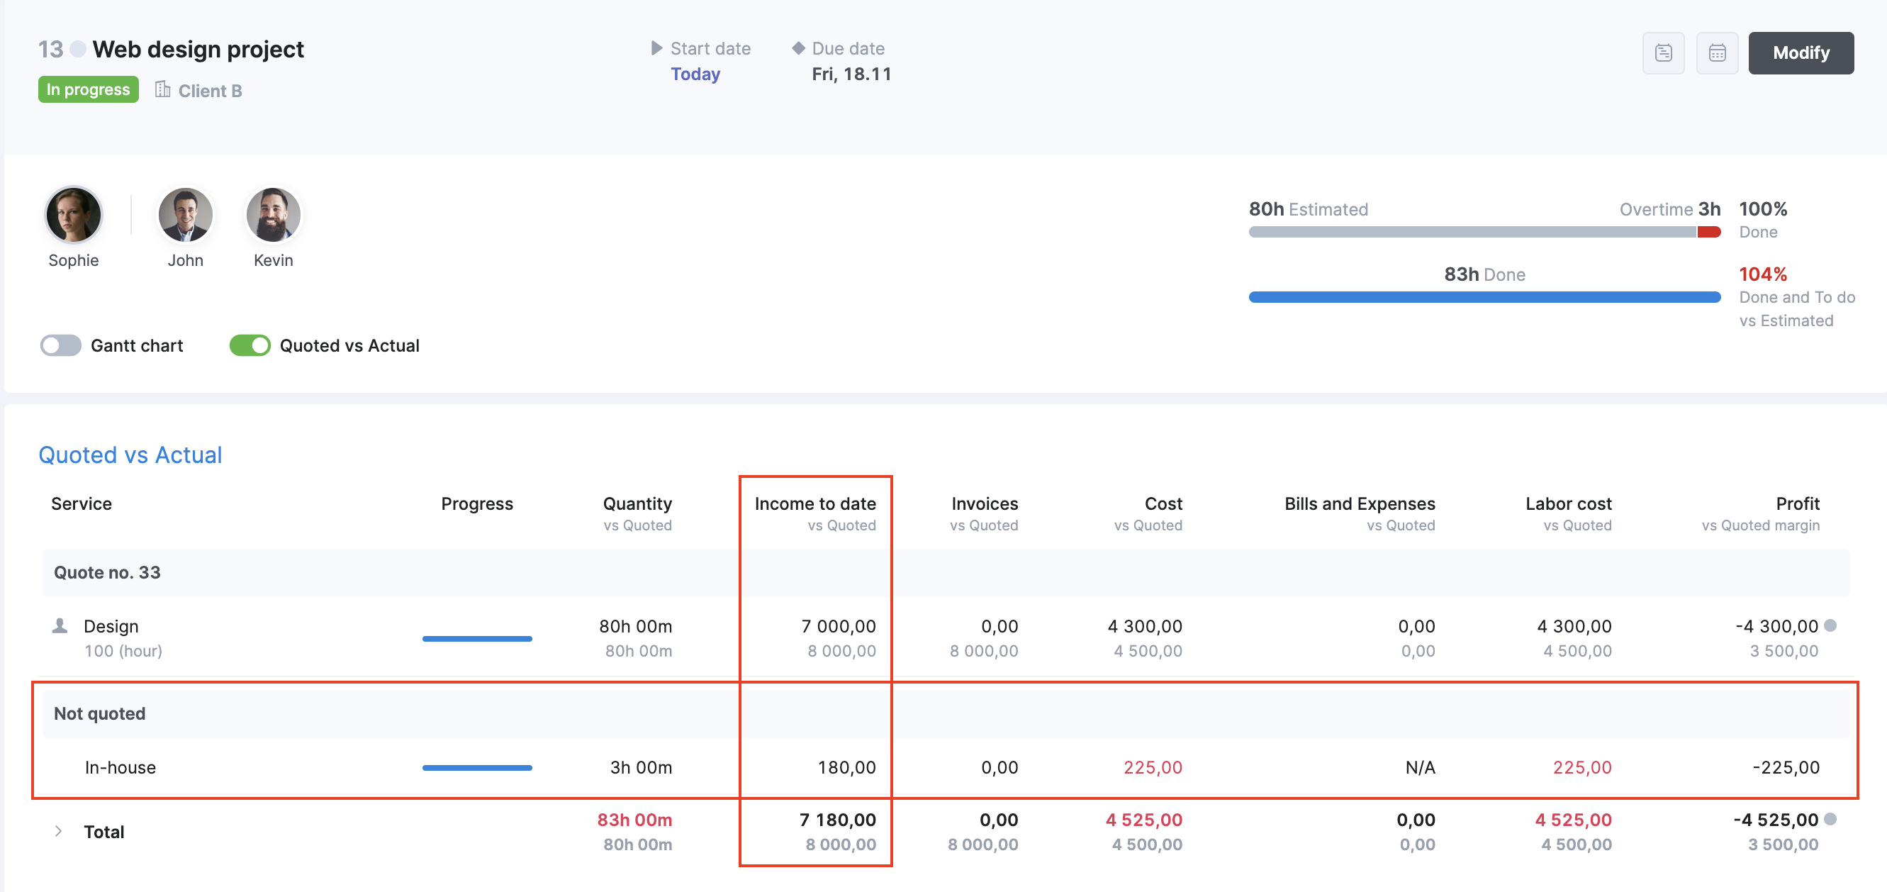The image size is (1887, 892).
Task: Click the Design service name
Action: point(111,626)
